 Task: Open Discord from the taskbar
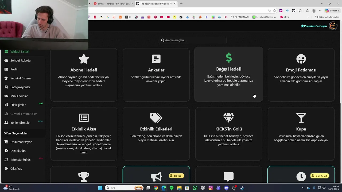[x=226, y=188]
